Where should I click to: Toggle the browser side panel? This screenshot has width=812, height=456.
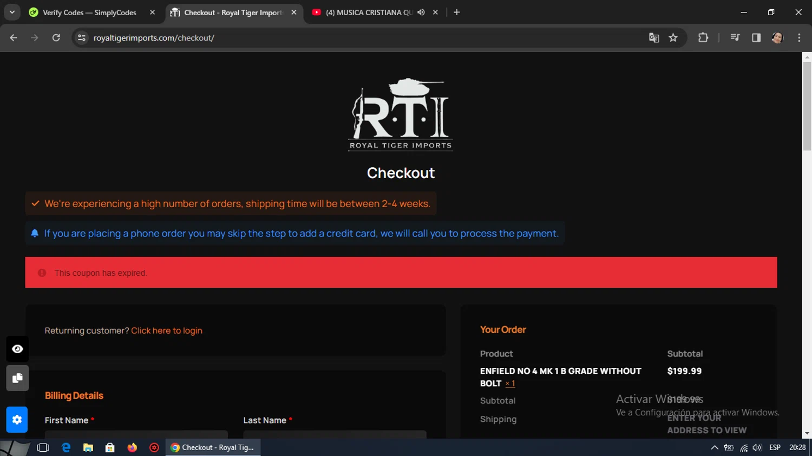[756, 38]
